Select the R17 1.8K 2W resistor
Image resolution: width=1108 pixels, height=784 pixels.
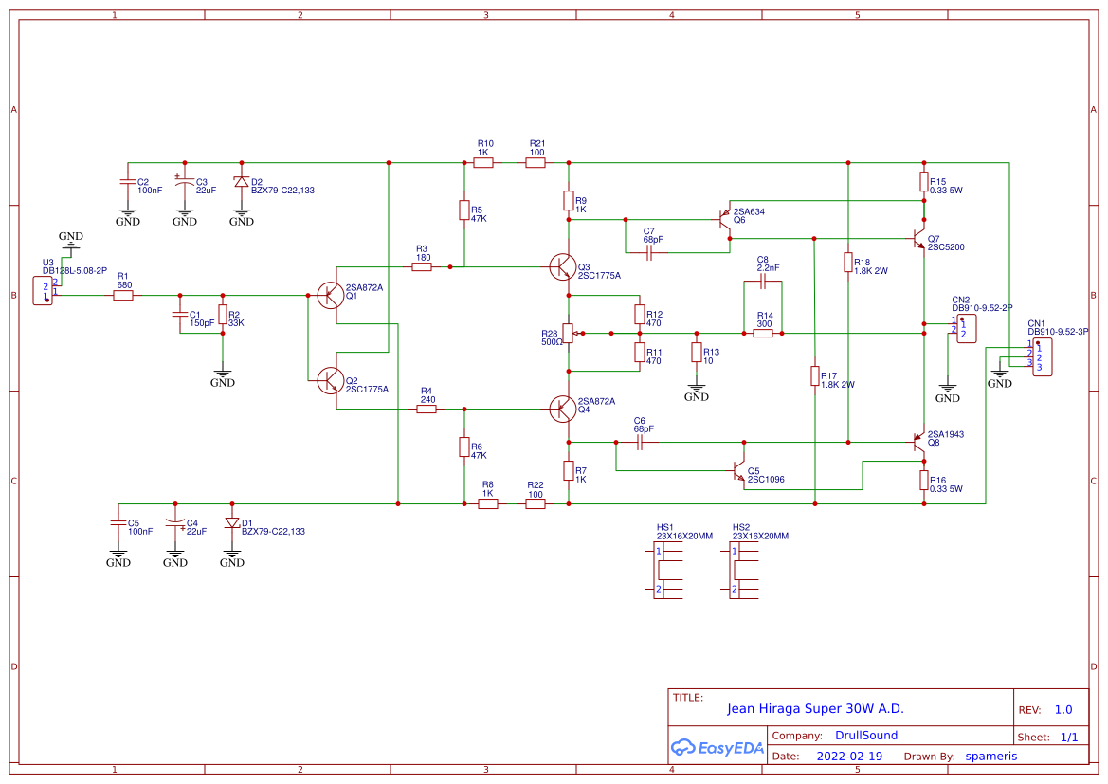point(814,376)
